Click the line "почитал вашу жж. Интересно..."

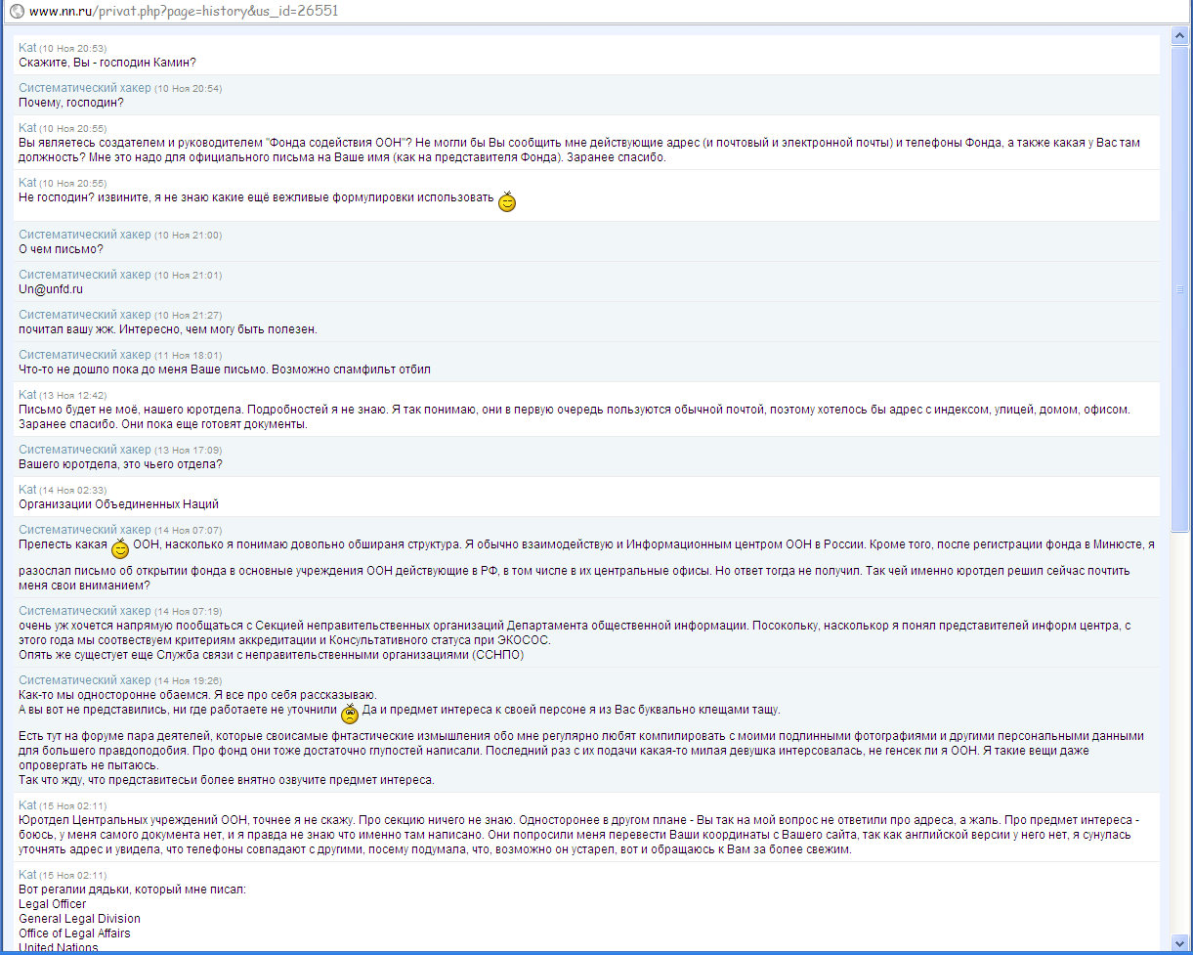coord(168,329)
